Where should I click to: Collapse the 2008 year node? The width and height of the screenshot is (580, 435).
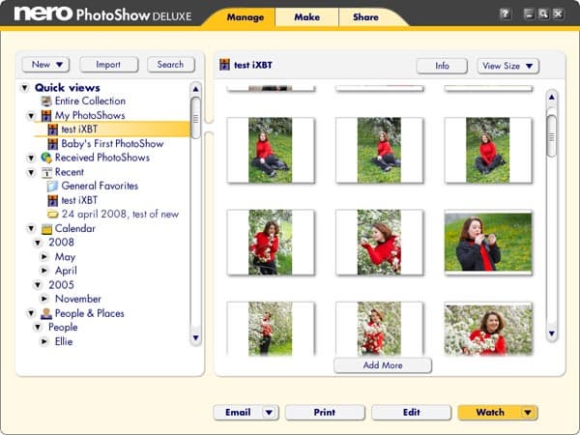coord(38,243)
